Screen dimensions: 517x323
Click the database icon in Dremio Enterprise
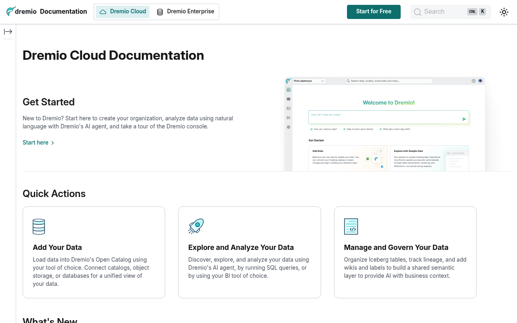point(160,12)
